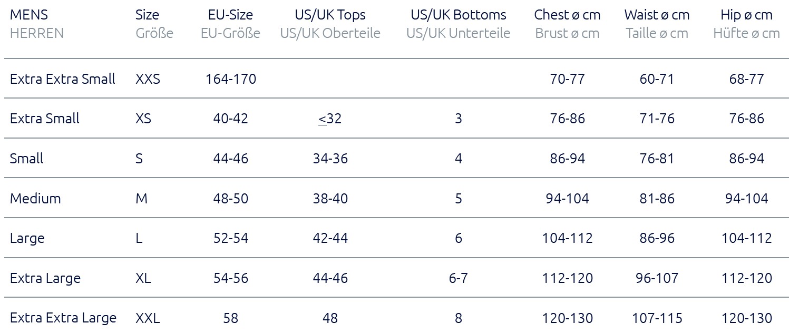Click the Waist ø cm header
Image resolution: width=789 pixels, height=333 pixels.
pos(657,15)
